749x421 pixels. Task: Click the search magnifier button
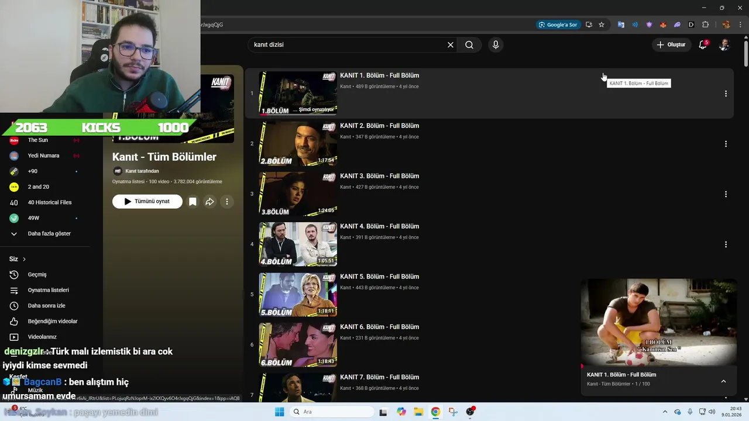(469, 45)
